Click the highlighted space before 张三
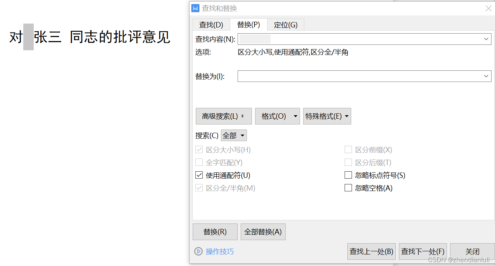 click(28, 37)
